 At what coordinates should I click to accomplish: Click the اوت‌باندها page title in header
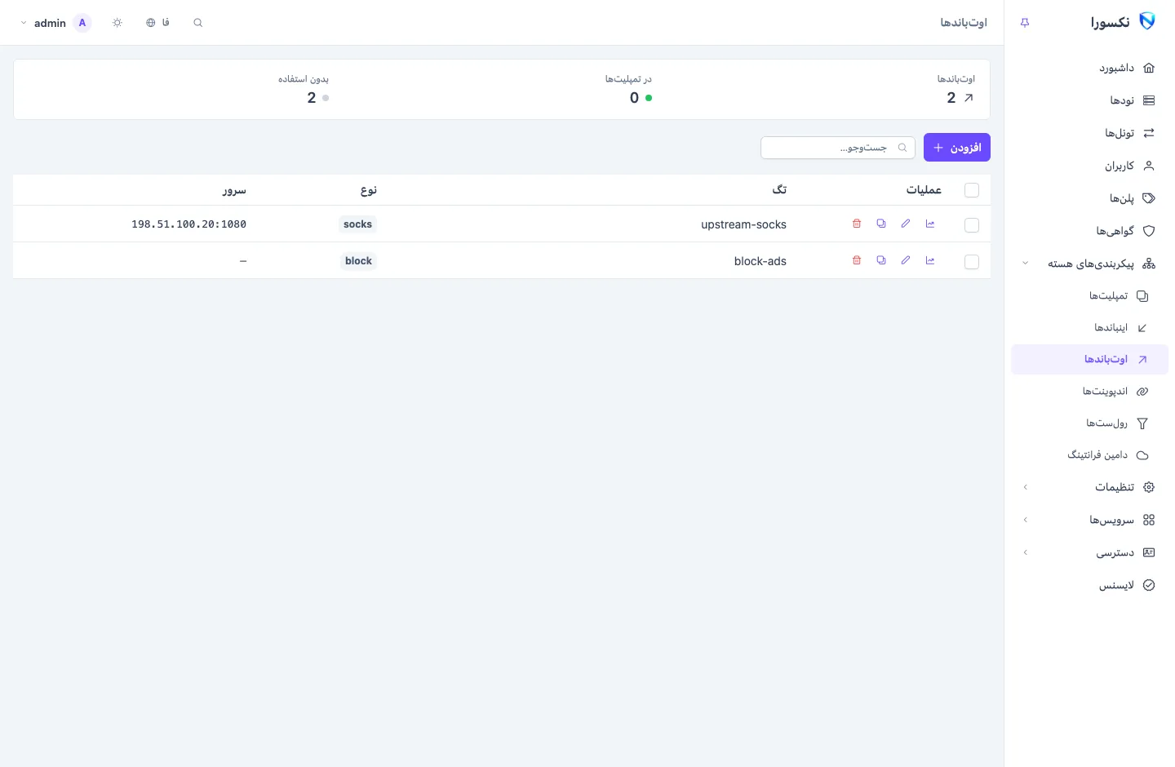point(964,23)
